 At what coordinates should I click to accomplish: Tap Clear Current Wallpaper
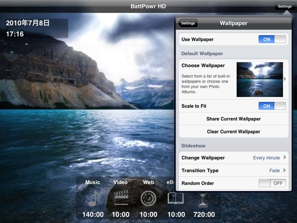[233, 131]
